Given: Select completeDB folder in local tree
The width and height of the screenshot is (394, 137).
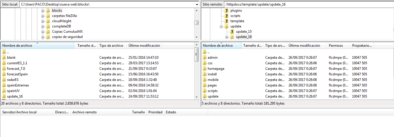Looking at the screenshot, I should coord(61,26).
